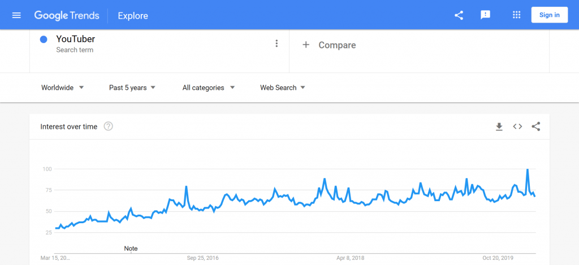Click the Google Trends logo
This screenshot has width=579, height=265.
click(67, 15)
